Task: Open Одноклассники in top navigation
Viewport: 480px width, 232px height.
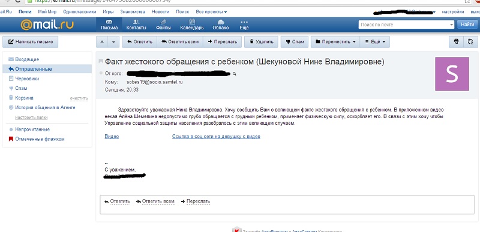Action: pos(80,12)
